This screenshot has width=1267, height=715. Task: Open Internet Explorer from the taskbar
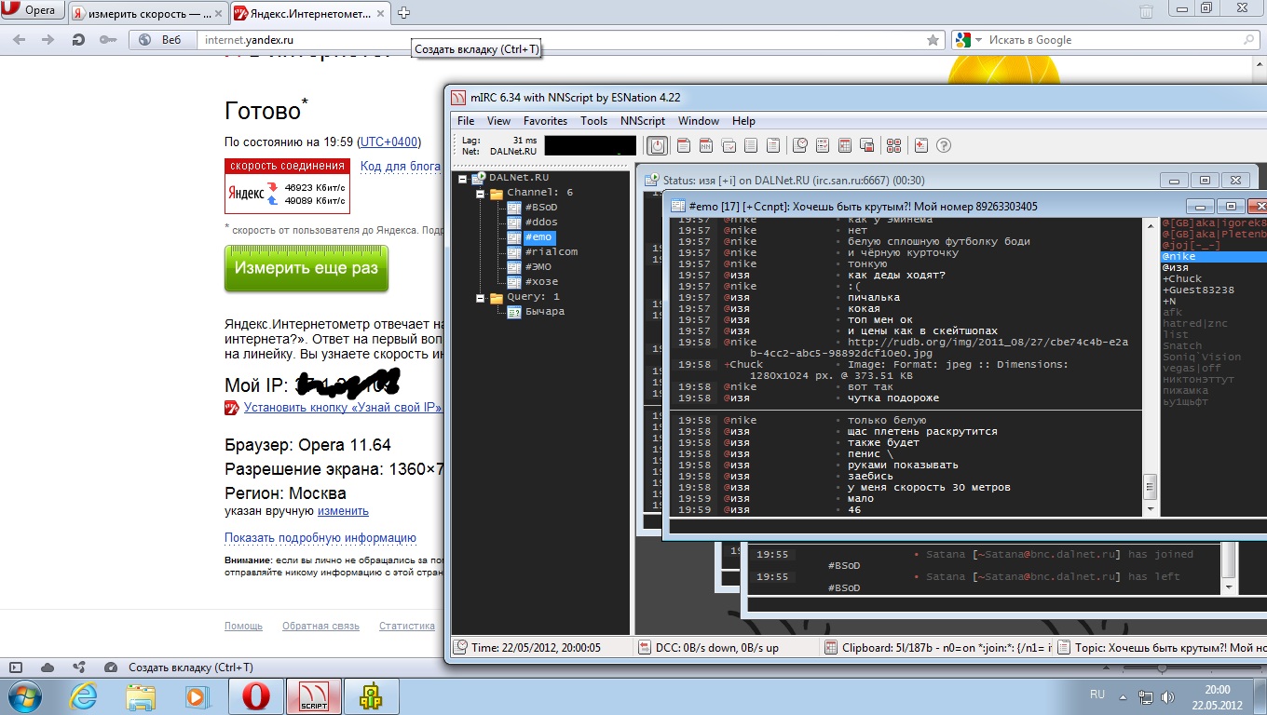click(83, 696)
